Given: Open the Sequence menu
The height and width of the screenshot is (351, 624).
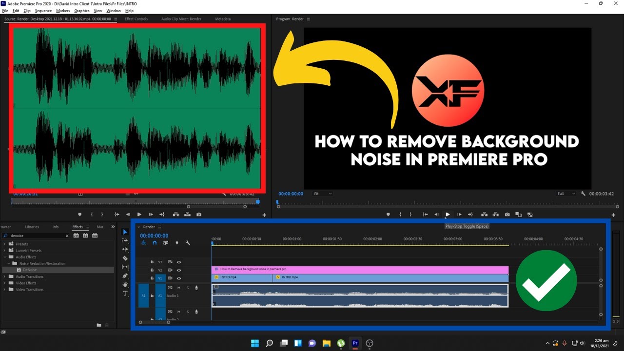Looking at the screenshot, I should click(43, 11).
